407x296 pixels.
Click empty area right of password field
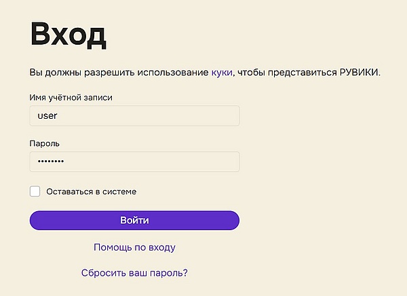[x=319, y=162]
